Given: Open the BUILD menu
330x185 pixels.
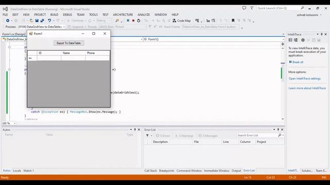Looking at the screenshot, I should click(x=54, y=15).
